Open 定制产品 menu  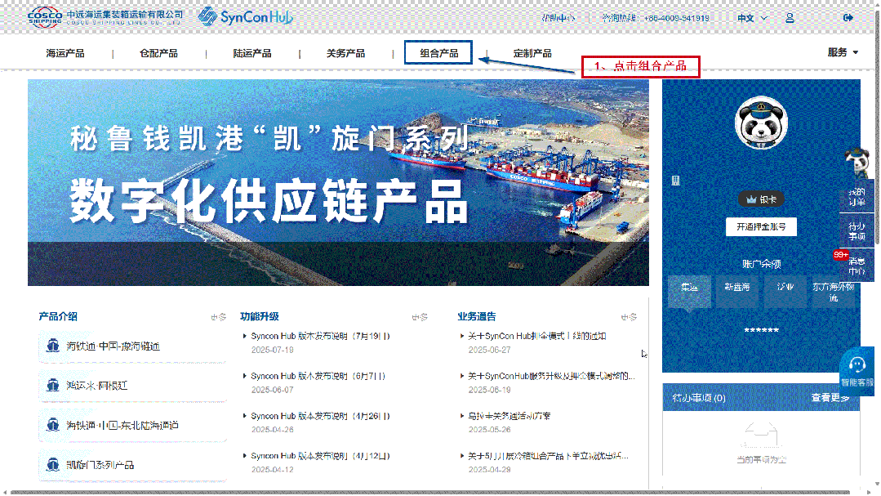(532, 53)
